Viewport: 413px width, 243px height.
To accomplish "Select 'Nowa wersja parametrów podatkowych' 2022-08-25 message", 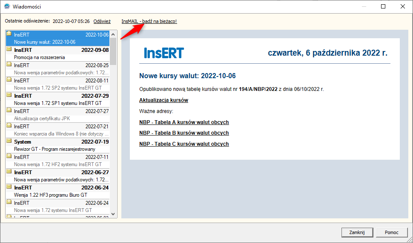I will tap(57, 69).
